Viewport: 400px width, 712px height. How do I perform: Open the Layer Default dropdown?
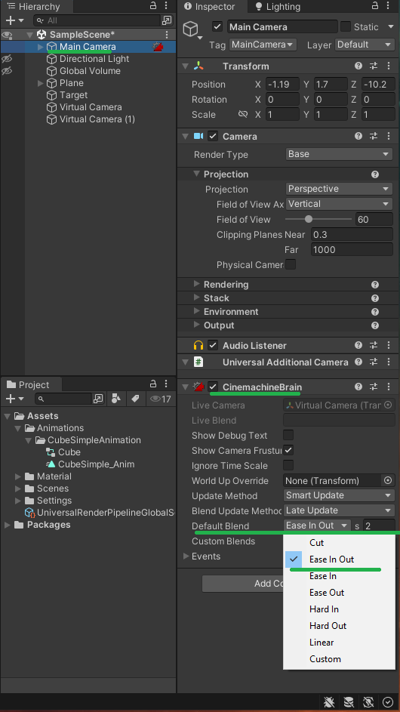pos(364,45)
